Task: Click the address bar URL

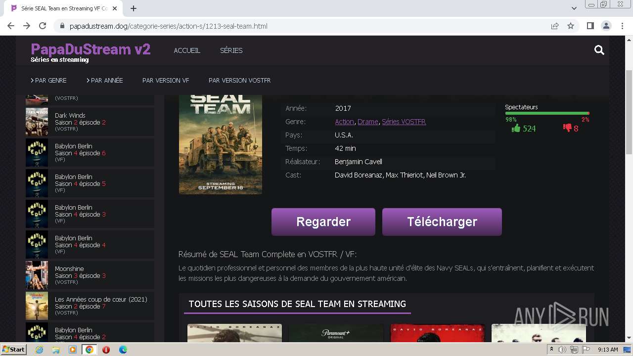Action: 168,26
